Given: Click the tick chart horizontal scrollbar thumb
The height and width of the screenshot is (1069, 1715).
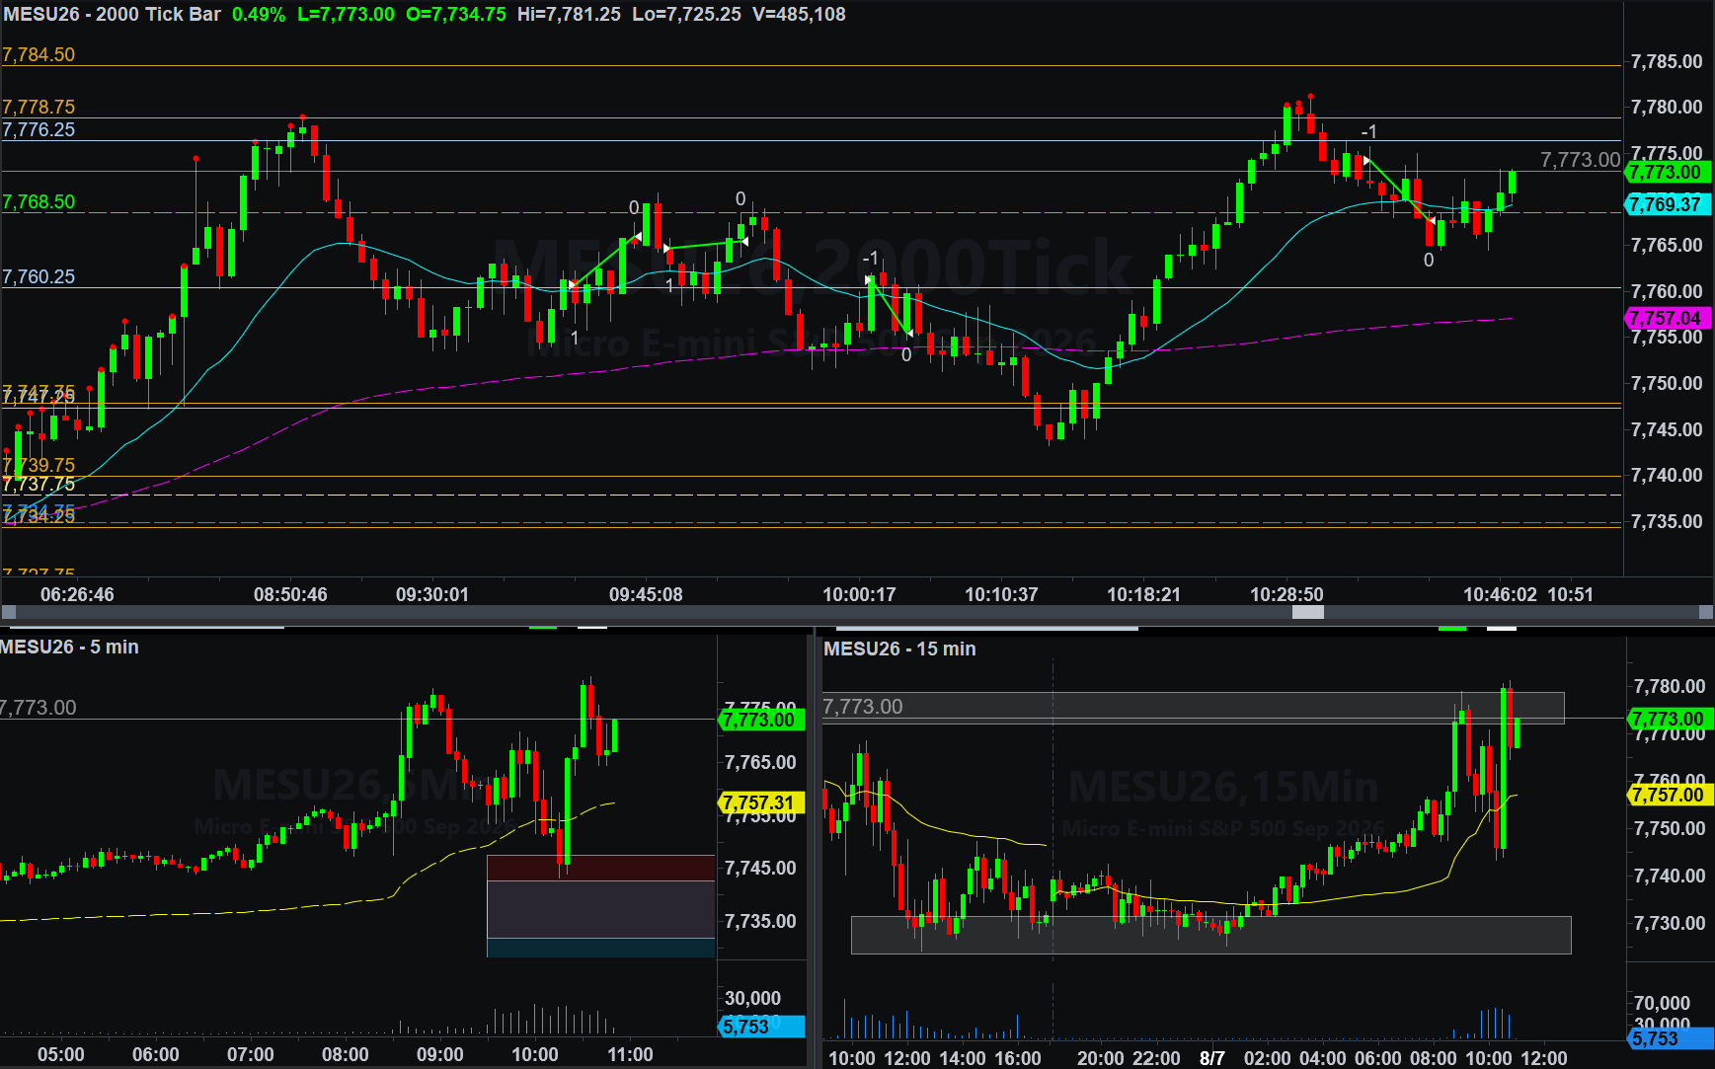Looking at the screenshot, I should (1308, 612).
